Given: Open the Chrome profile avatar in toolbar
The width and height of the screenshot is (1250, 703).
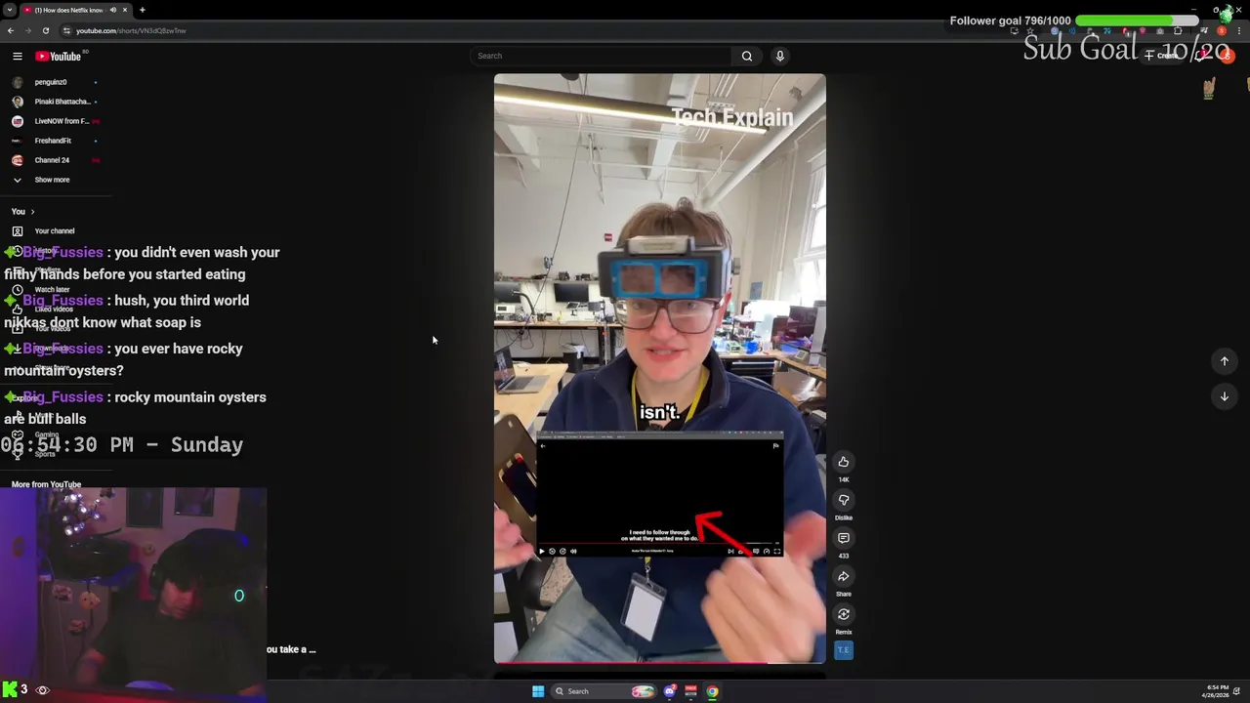Looking at the screenshot, I should [x=1222, y=30].
